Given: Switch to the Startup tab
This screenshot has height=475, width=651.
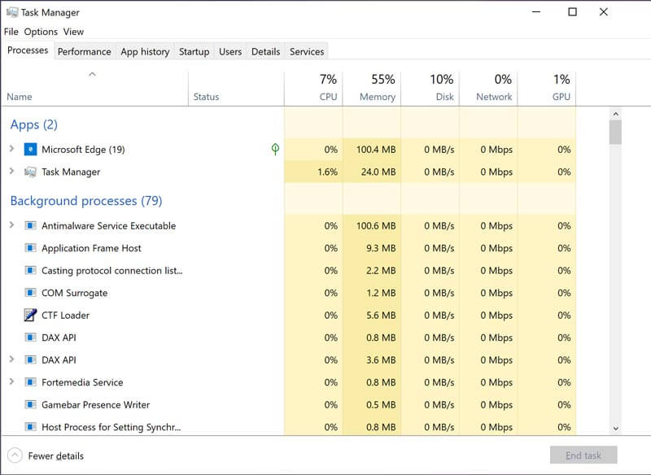Looking at the screenshot, I should 194,51.
